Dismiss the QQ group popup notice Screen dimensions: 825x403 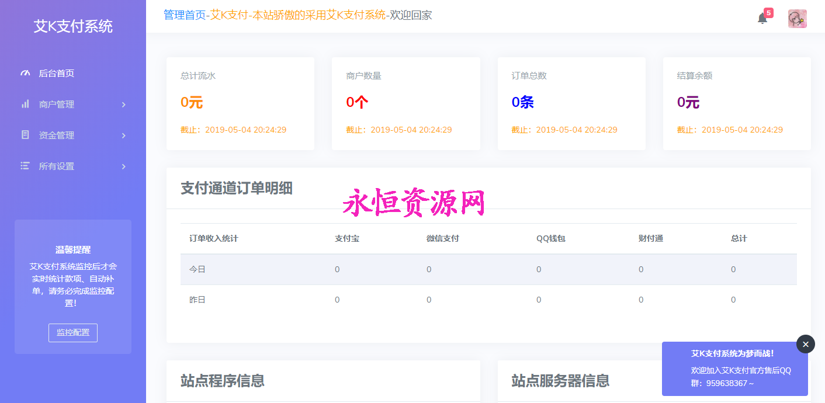tap(806, 344)
